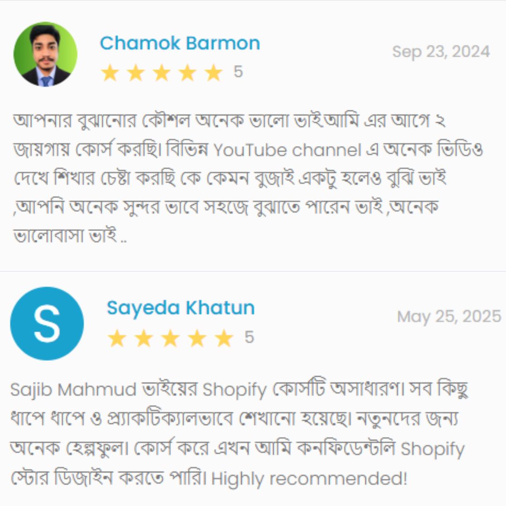Open Chamok Barmon's profile photo

tap(45, 54)
